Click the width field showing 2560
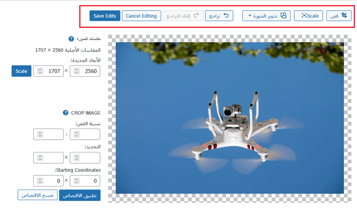The image size is (357, 217). [x=89, y=72]
